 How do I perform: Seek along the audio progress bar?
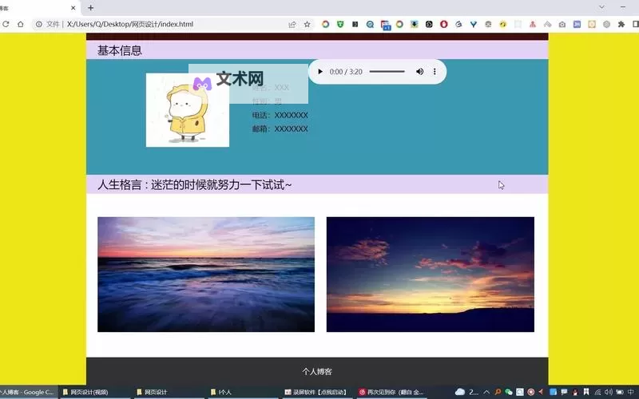coord(387,72)
